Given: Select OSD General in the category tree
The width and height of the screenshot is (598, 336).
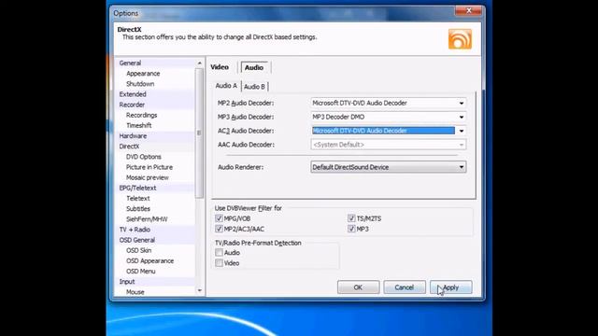Looking at the screenshot, I should (137, 240).
